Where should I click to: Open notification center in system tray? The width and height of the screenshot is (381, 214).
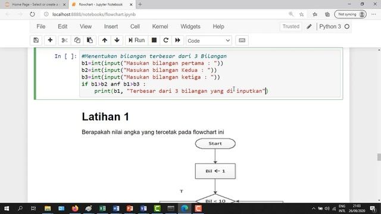tap(373, 209)
